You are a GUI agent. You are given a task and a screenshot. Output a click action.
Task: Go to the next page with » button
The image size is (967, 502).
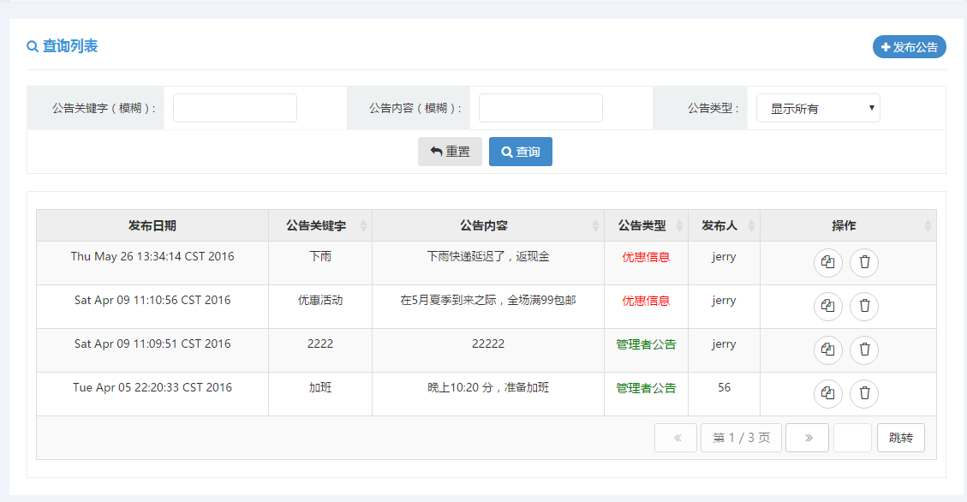point(808,438)
